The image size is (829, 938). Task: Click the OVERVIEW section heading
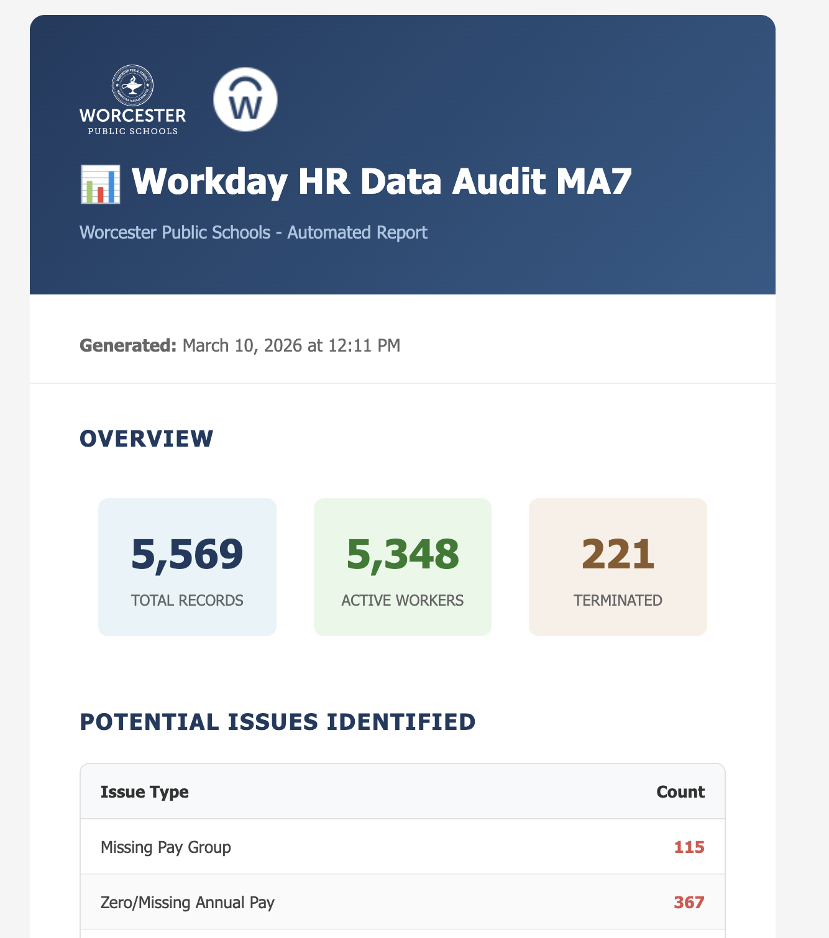tap(145, 439)
